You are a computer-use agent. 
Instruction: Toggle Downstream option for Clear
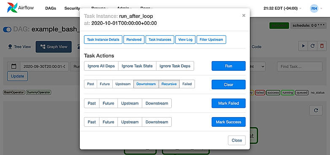(x=146, y=84)
